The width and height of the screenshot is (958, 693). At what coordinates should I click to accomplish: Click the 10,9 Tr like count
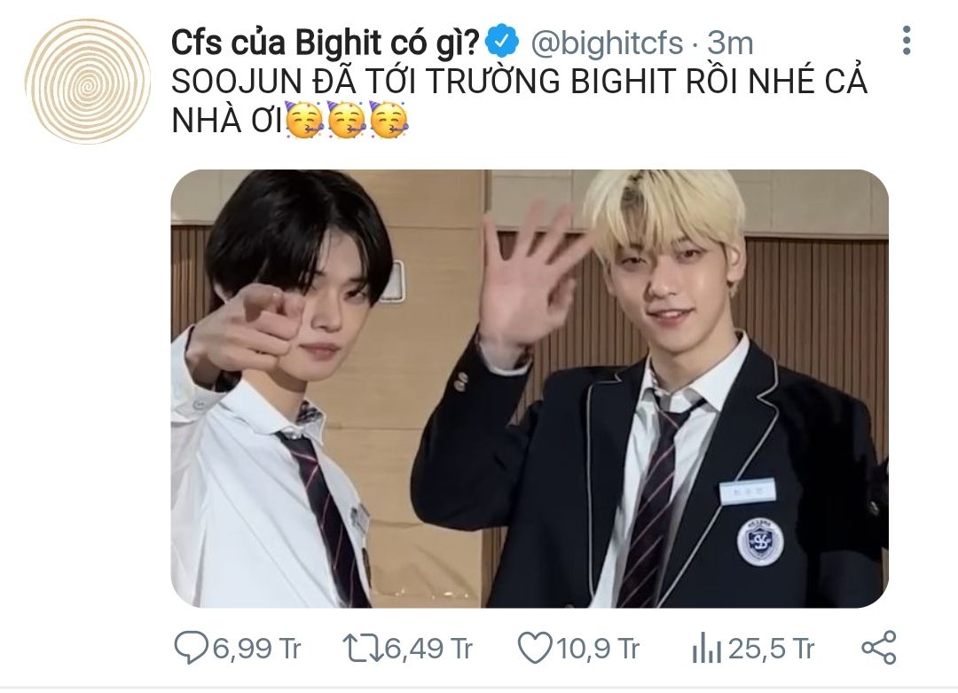pos(598,648)
